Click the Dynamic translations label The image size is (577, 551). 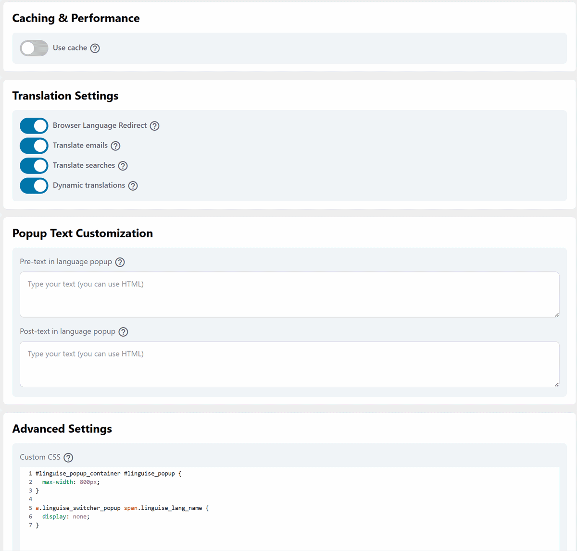[89, 185]
